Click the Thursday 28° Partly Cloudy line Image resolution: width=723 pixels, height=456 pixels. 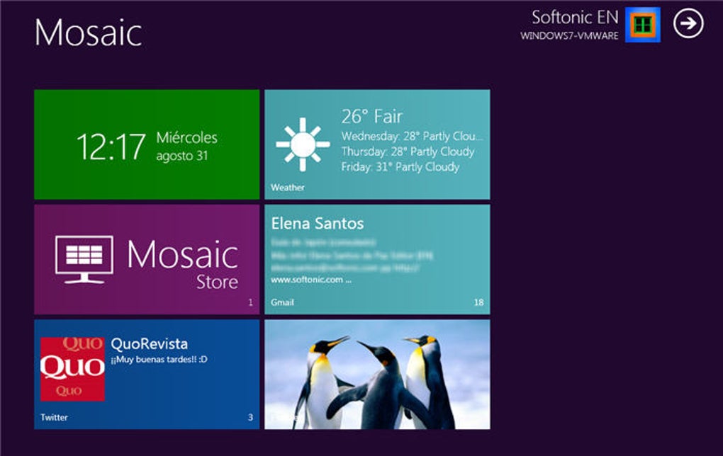click(408, 152)
